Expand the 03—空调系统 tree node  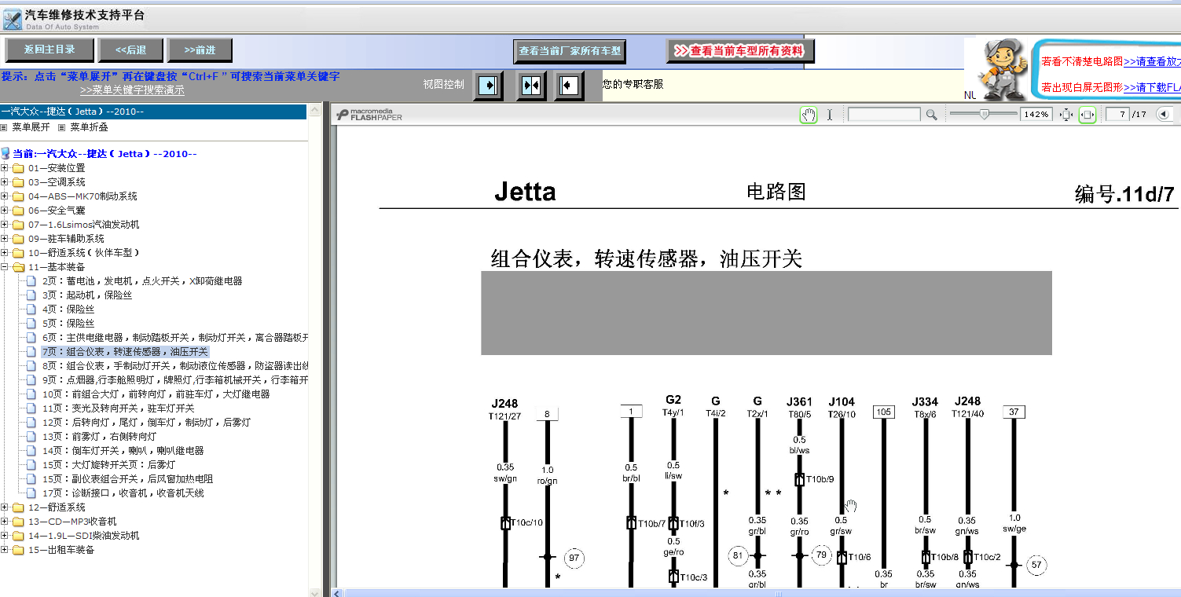(5, 182)
